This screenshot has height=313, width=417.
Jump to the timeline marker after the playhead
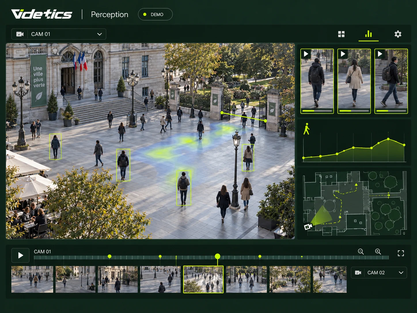[x=260, y=256]
